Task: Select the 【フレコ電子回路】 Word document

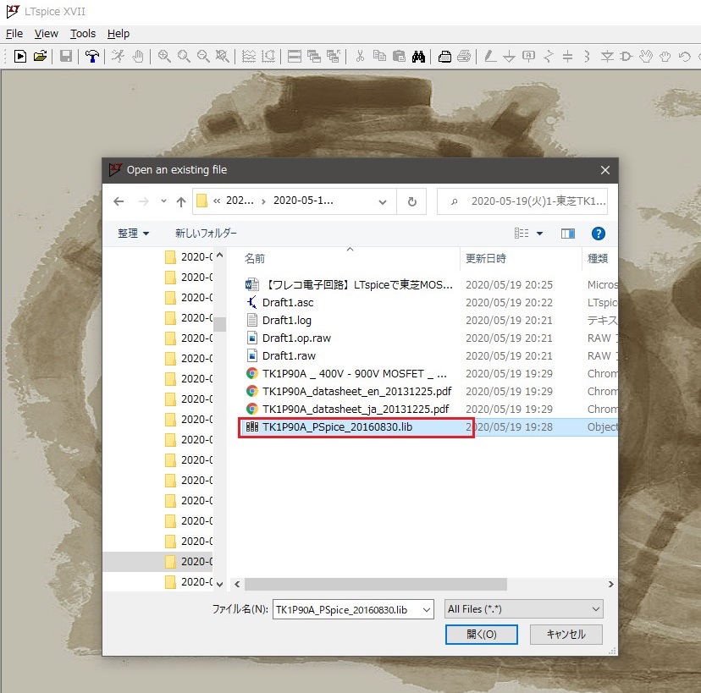Action: (x=350, y=284)
